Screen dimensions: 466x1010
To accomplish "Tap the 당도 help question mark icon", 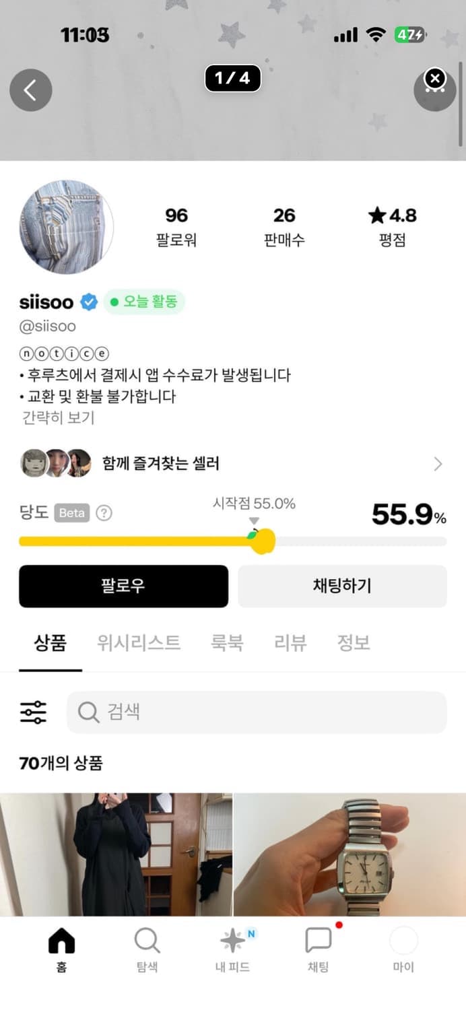I will (x=102, y=513).
